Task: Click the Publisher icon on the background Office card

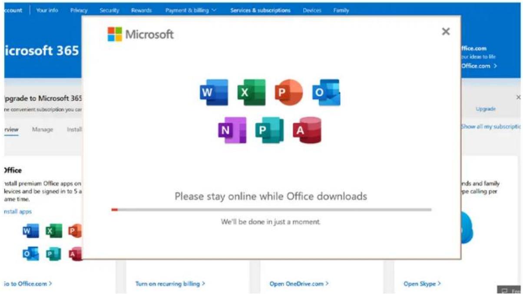Action: click(x=54, y=254)
